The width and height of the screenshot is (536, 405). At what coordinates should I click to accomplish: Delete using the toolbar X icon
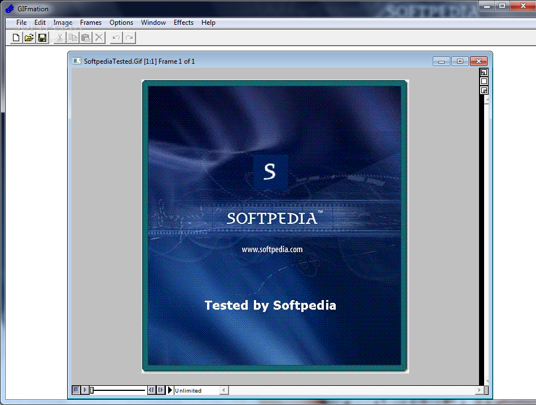[99, 38]
